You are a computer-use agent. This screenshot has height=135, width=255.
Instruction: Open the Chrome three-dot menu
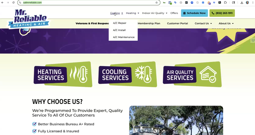point(252,3)
